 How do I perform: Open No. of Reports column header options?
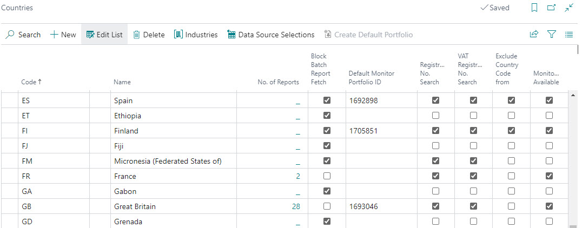tap(278, 82)
